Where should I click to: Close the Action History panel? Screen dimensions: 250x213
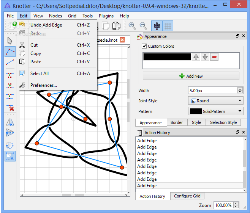click(244, 132)
